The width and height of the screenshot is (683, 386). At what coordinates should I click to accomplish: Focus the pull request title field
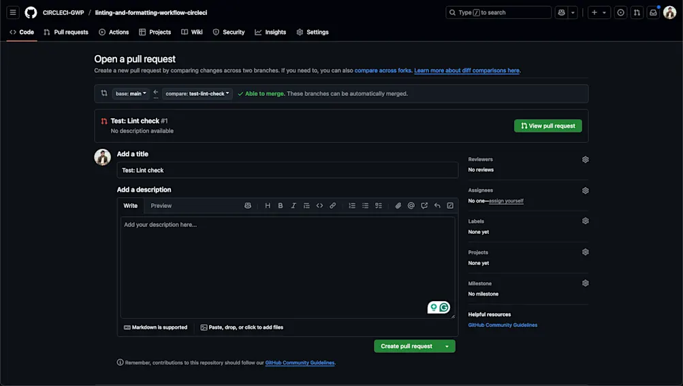click(287, 170)
